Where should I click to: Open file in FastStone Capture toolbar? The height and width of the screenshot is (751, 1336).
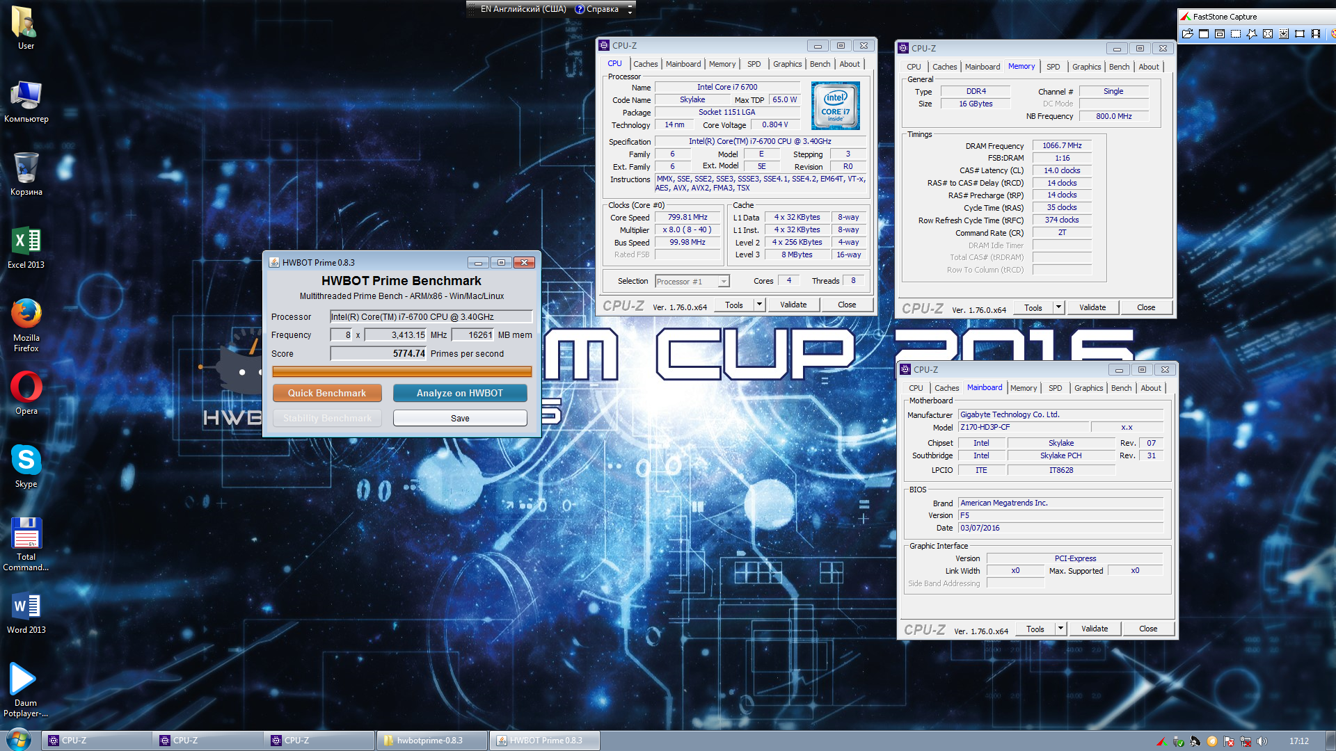1188,33
